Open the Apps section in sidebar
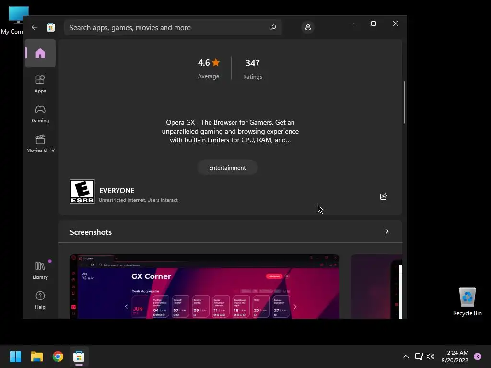Viewport: 491px width, 368px height. coord(40,84)
